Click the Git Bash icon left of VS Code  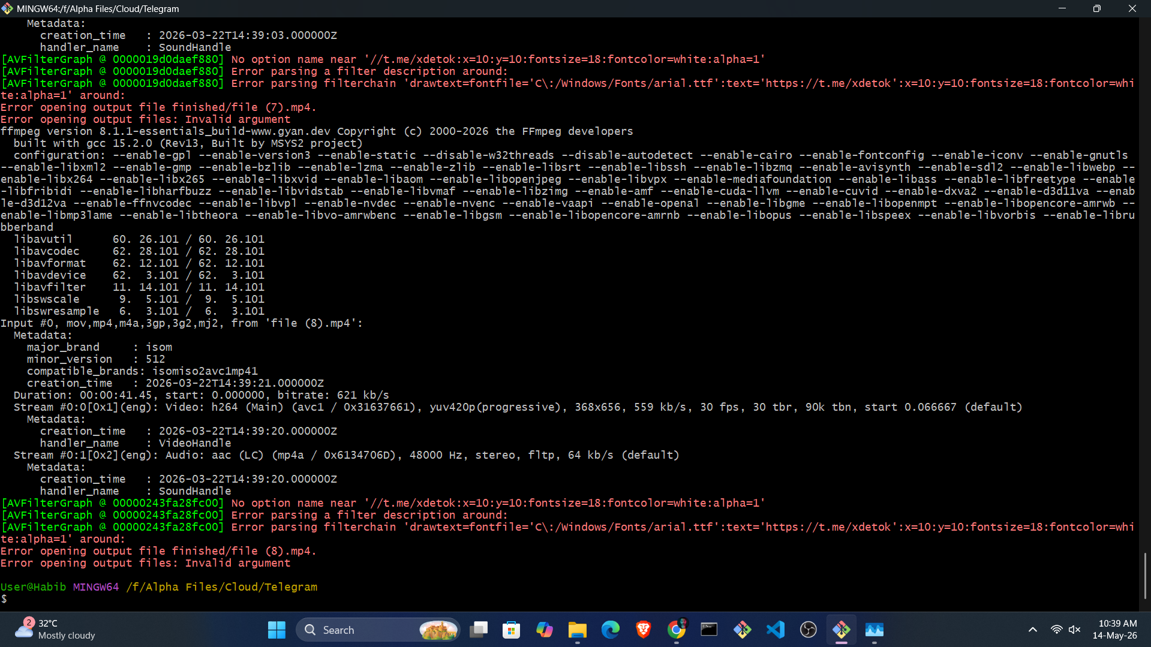coord(743,630)
